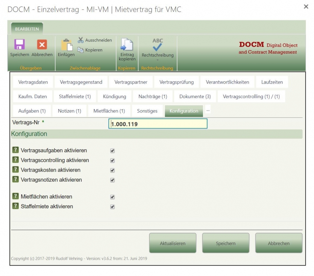Open help icon for Staffelmiete aktivieren
This screenshot has height=276, width=314.
[15, 206]
